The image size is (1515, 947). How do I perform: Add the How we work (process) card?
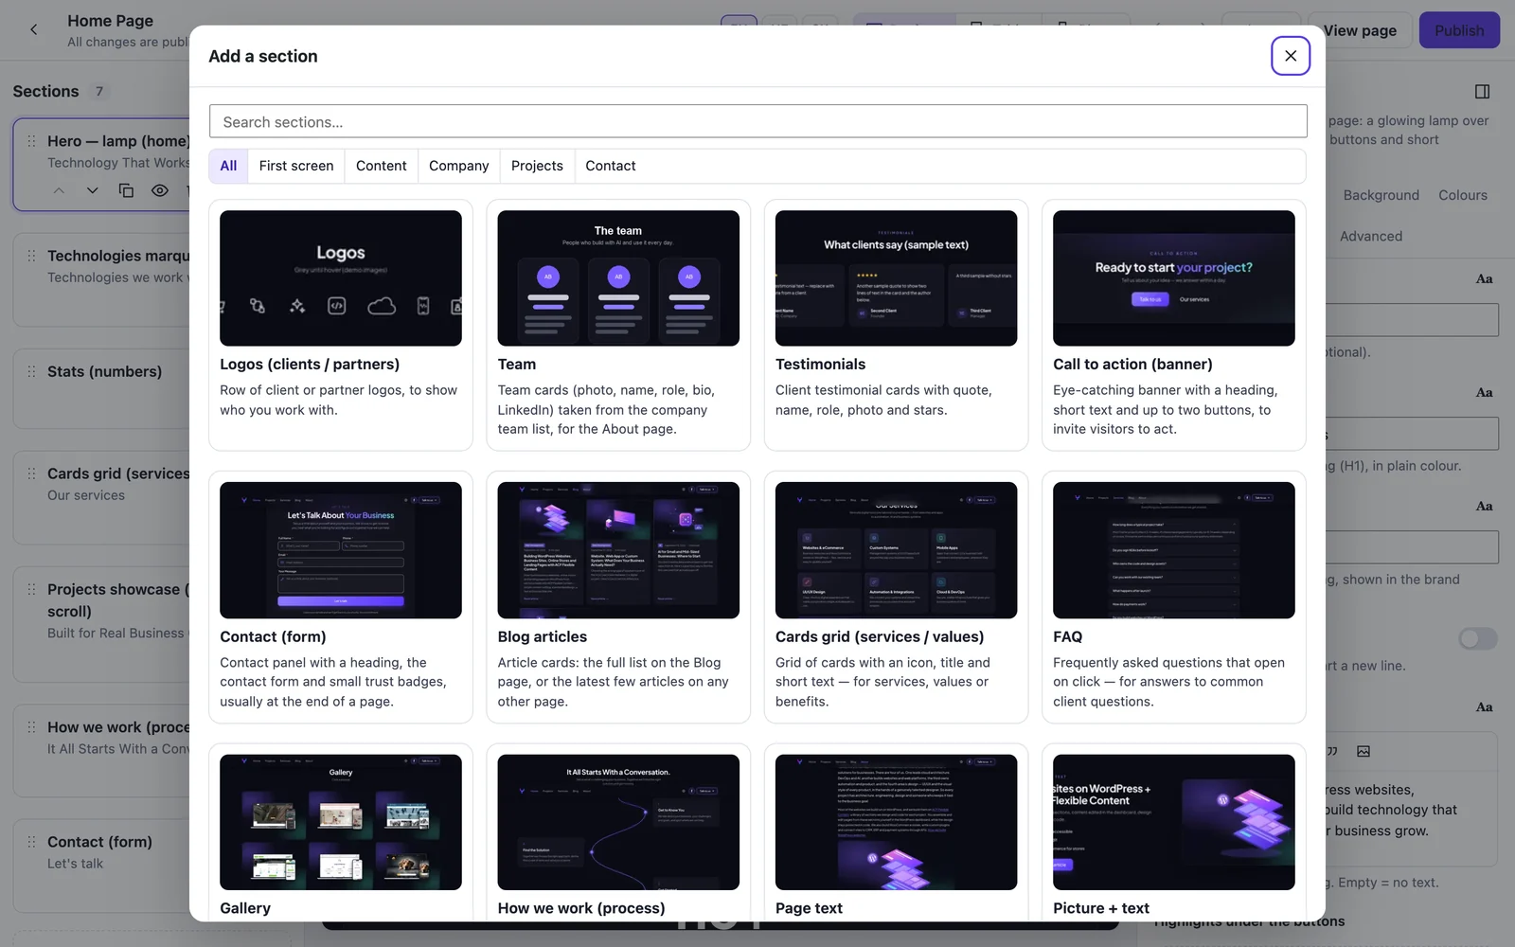click(618, 833)
